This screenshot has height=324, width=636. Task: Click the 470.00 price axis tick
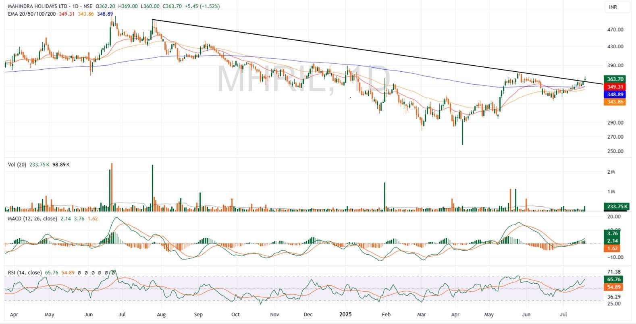615,29
